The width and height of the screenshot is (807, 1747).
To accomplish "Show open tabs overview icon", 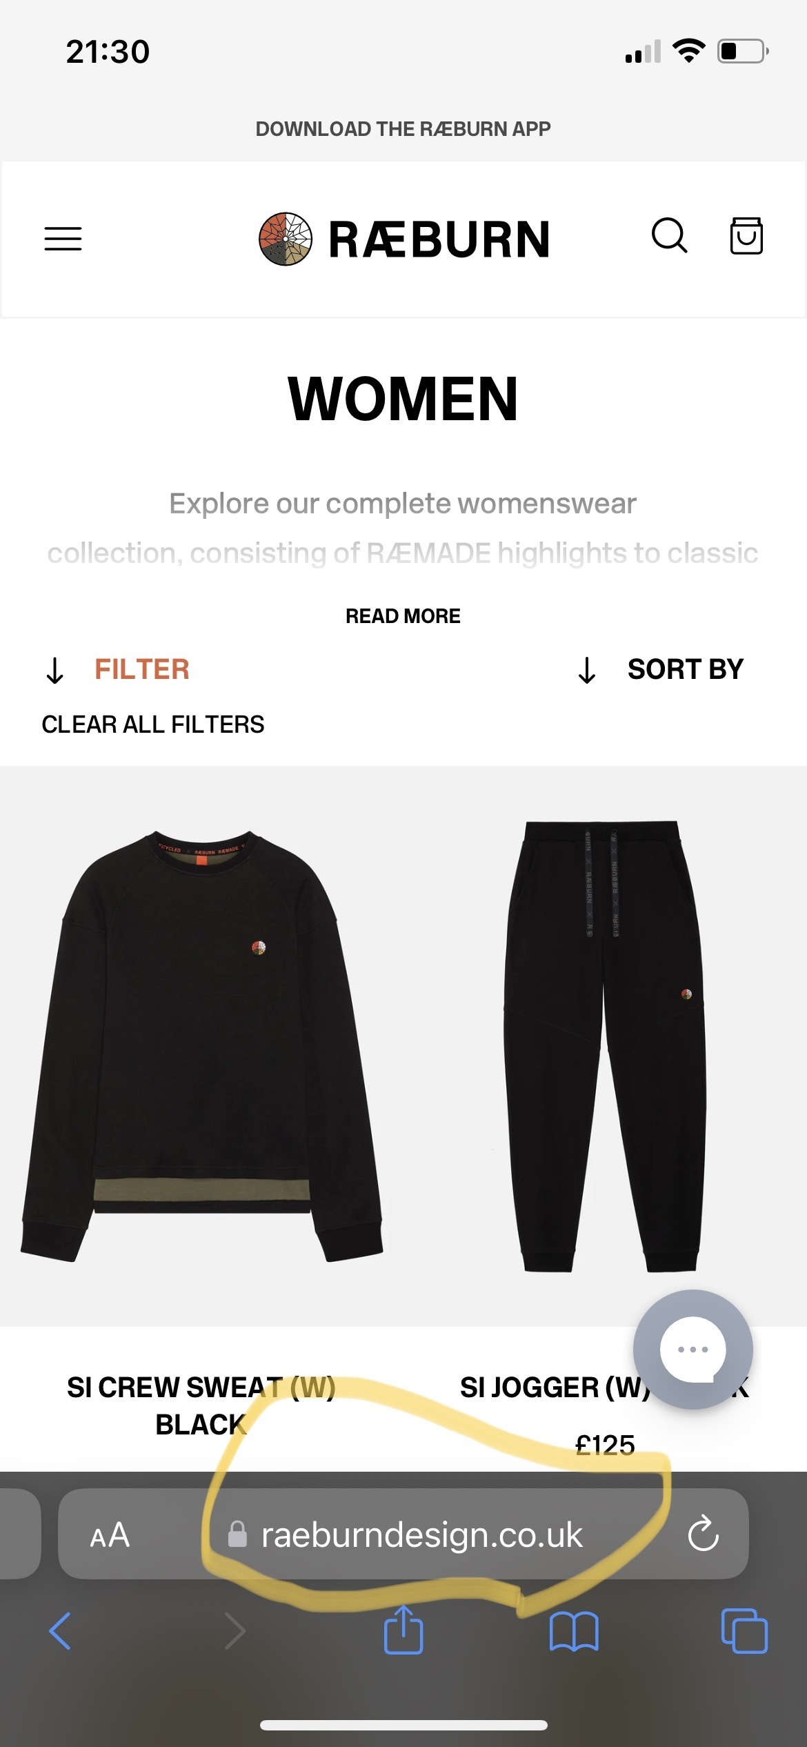I will pos(744,1631).
